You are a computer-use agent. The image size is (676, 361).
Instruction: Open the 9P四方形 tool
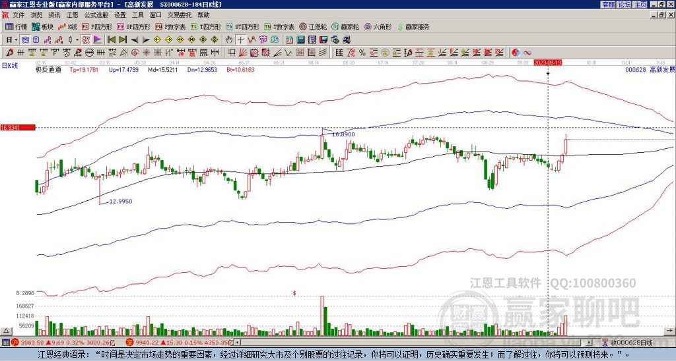(134, 26)
